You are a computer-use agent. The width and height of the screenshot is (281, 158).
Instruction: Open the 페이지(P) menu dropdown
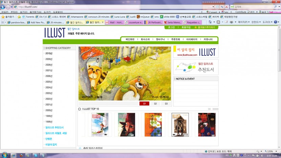[244, 22]
